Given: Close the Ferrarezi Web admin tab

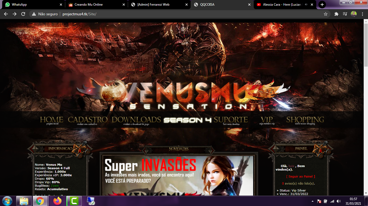Looking at the screenshot, I should tap(187, 5).
